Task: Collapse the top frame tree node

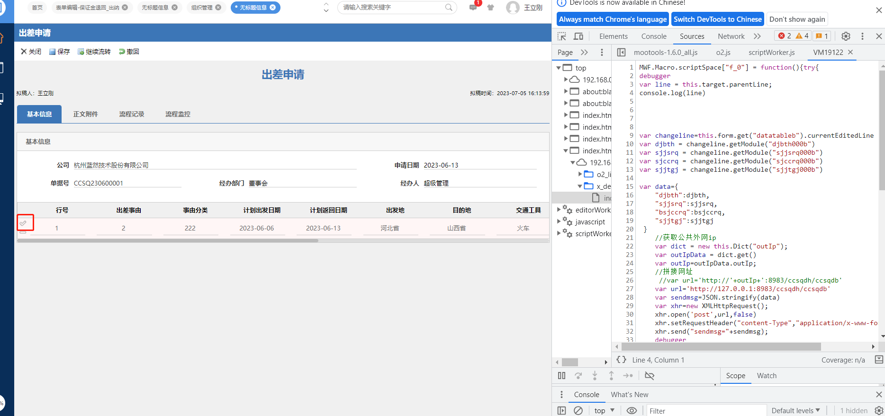Action: pos(559,68)
